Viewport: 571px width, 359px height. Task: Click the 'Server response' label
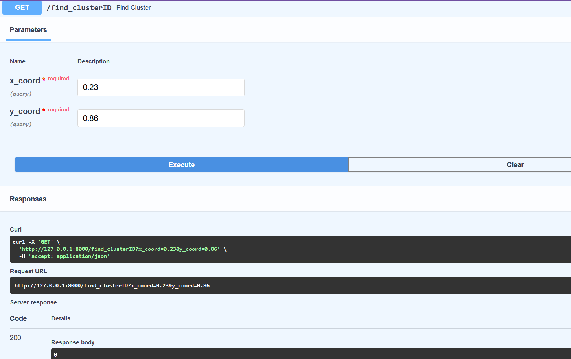click(x=33, y=302)
